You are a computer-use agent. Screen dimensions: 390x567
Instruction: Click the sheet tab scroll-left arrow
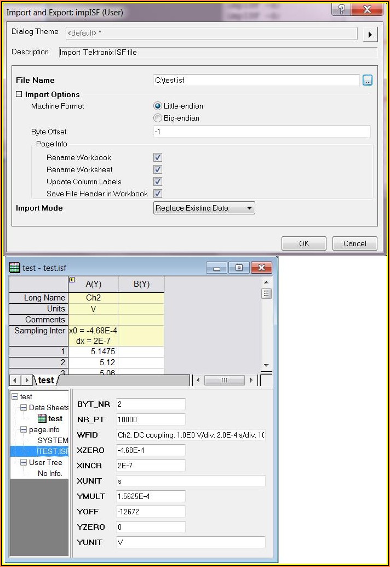coord(15,380)
